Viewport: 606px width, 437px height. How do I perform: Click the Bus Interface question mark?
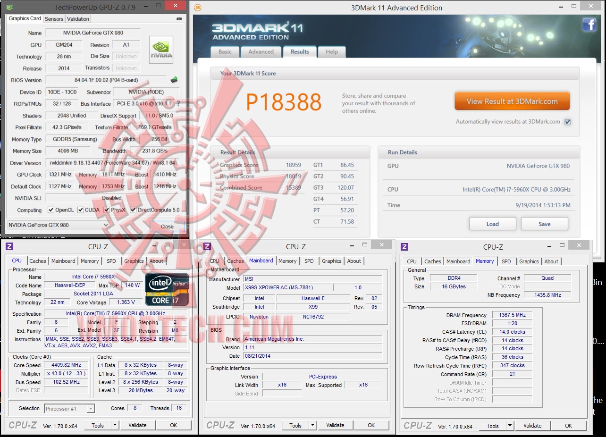[x=178, y=103]
